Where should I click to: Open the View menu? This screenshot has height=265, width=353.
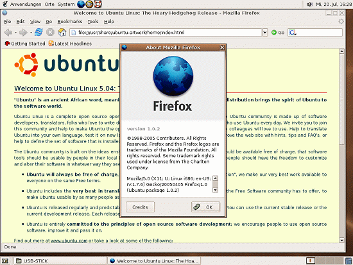coord(35,22)
